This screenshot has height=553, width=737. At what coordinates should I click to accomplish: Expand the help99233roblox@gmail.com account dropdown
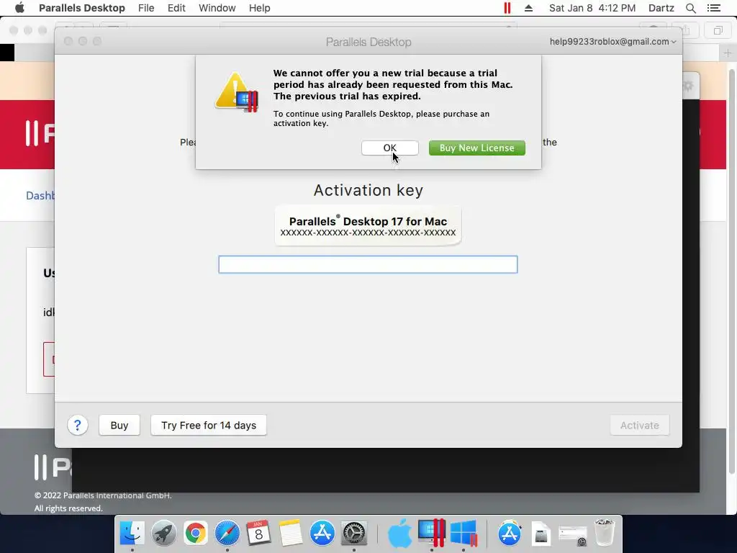coord(613,41)
